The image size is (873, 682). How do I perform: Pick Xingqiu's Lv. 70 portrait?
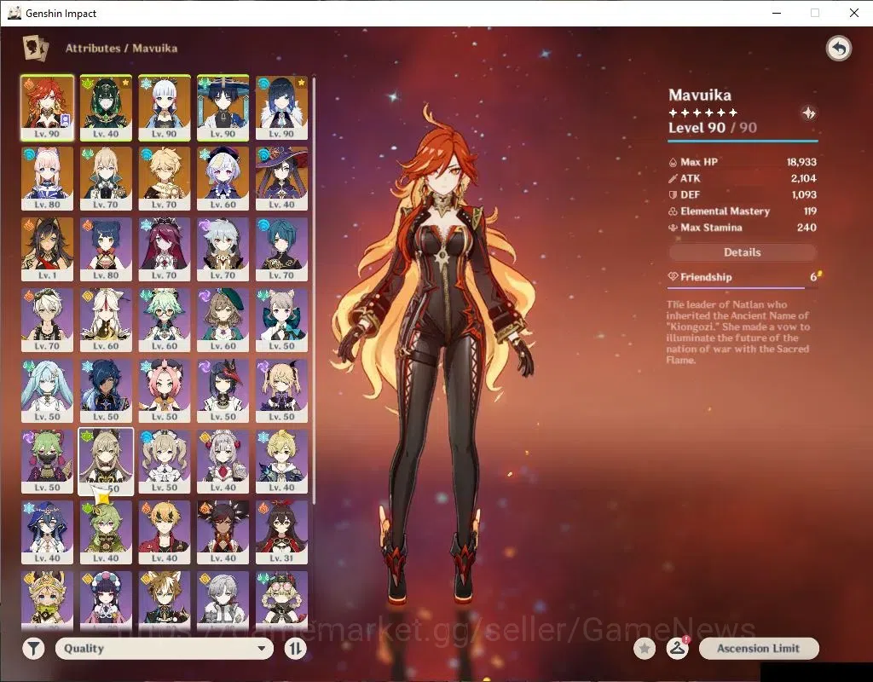point(281,249)
